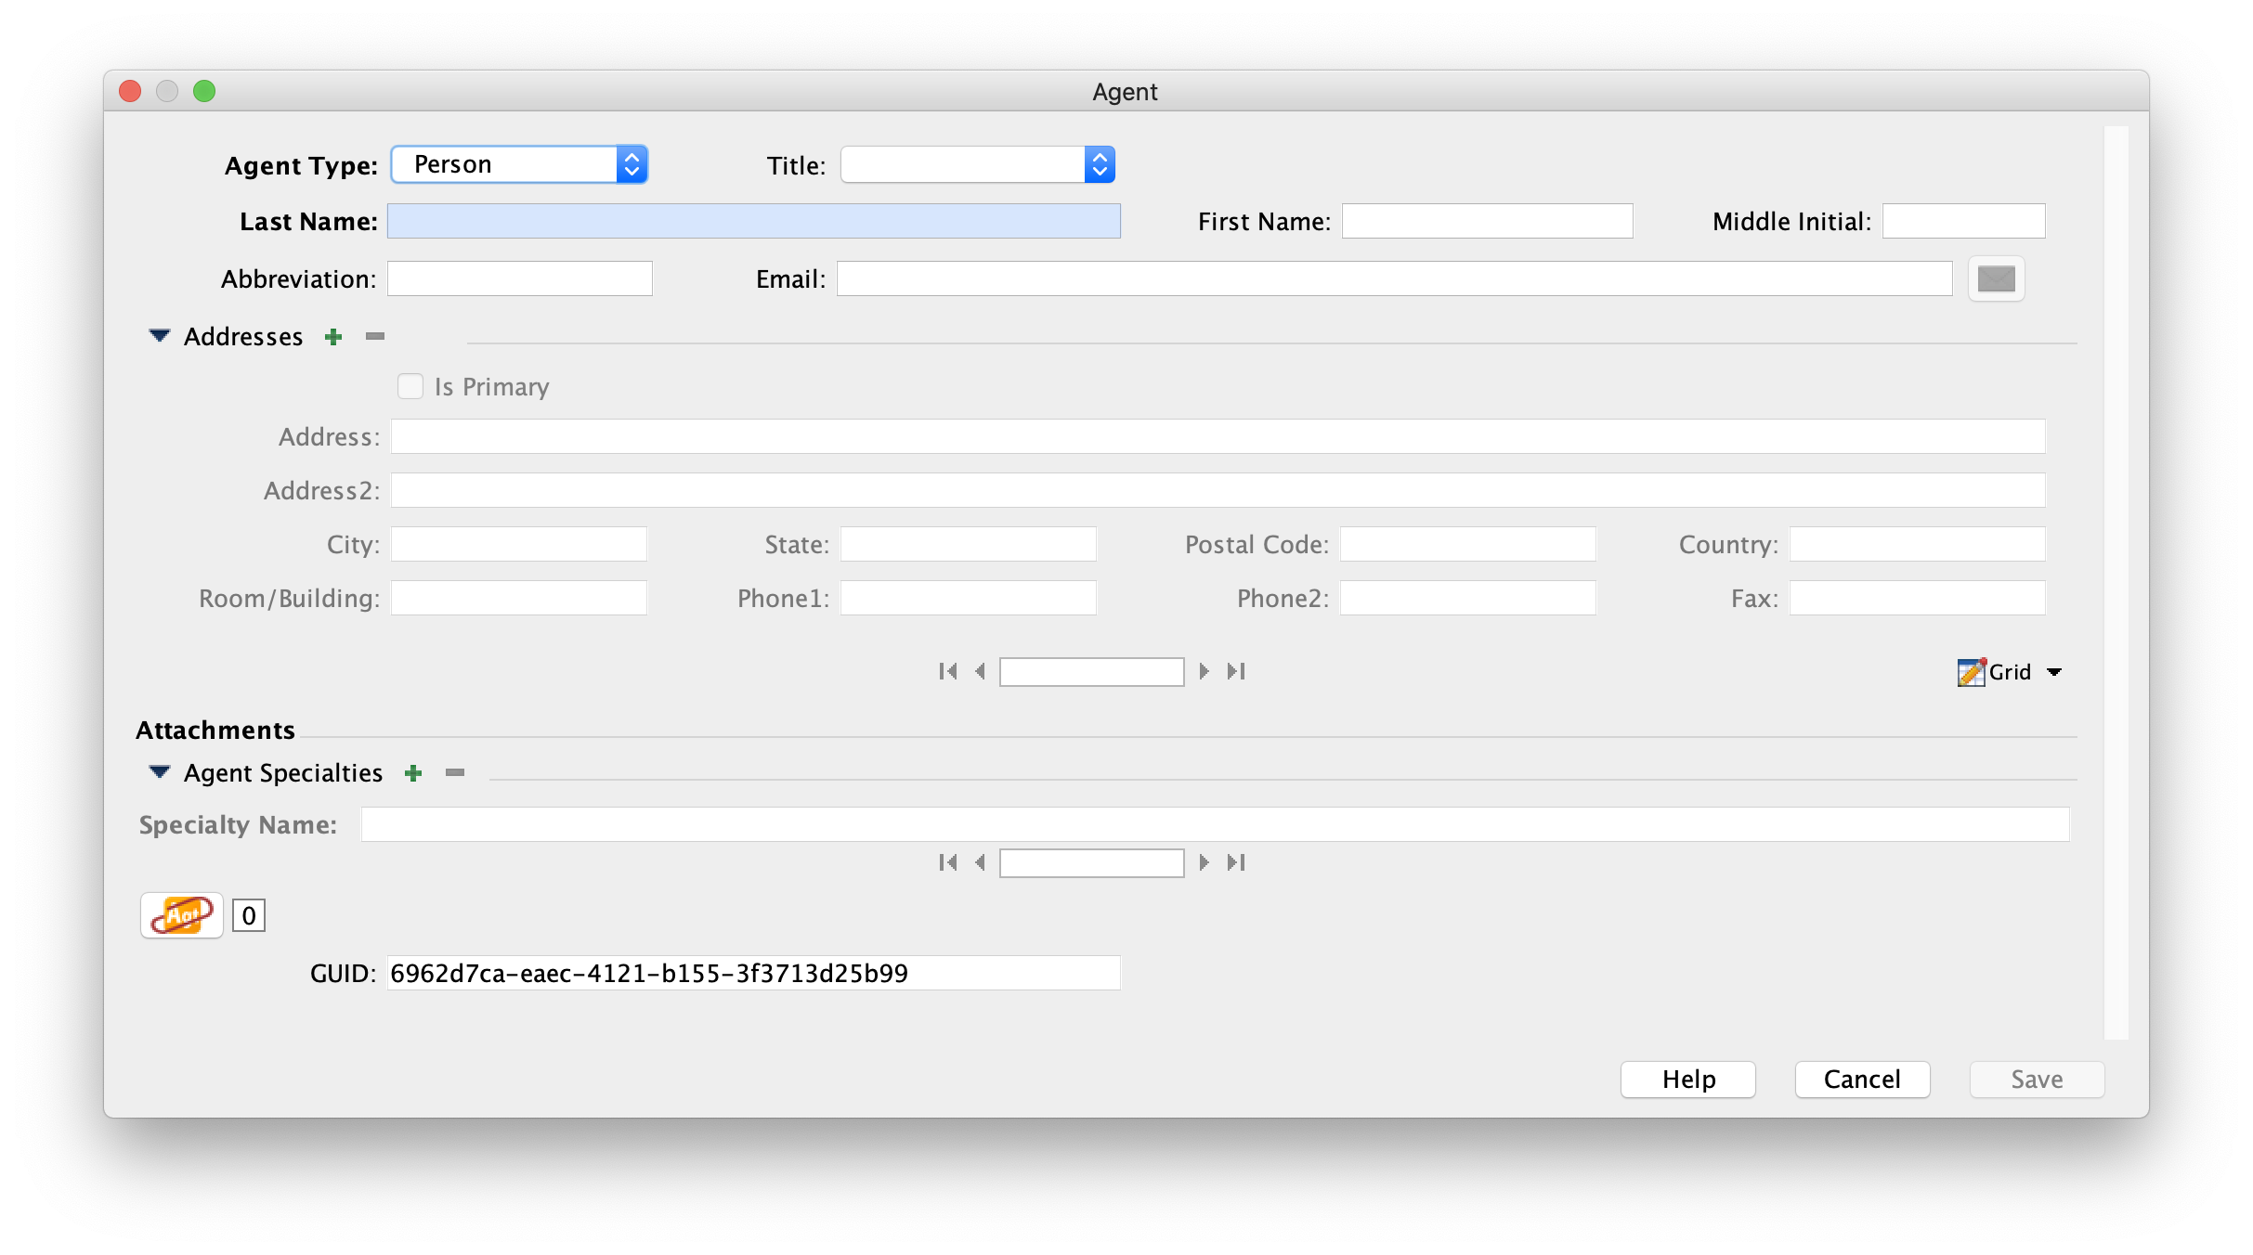Jump to the last specialty record arrow

coord(1236,862)
